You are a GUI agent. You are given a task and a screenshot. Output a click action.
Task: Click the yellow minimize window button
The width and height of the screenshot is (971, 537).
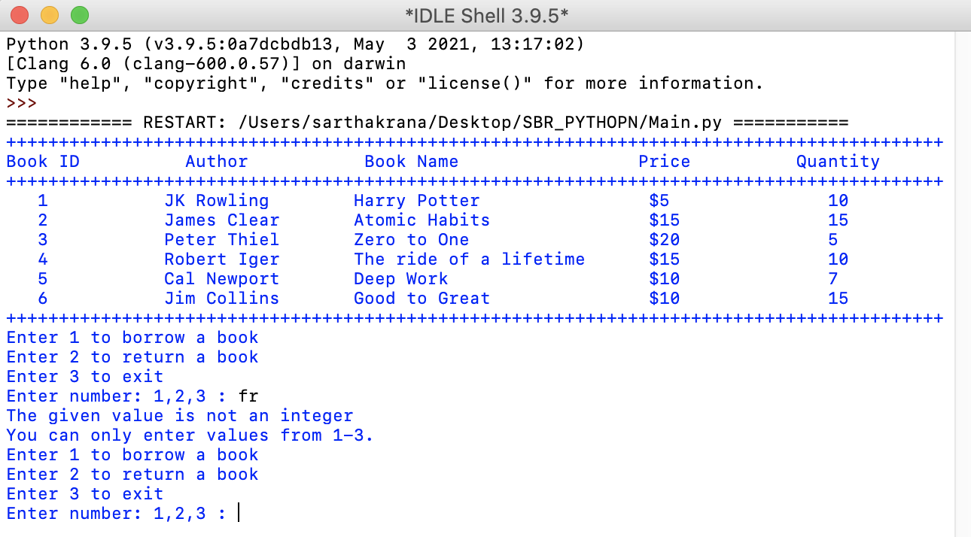point(49,14)
